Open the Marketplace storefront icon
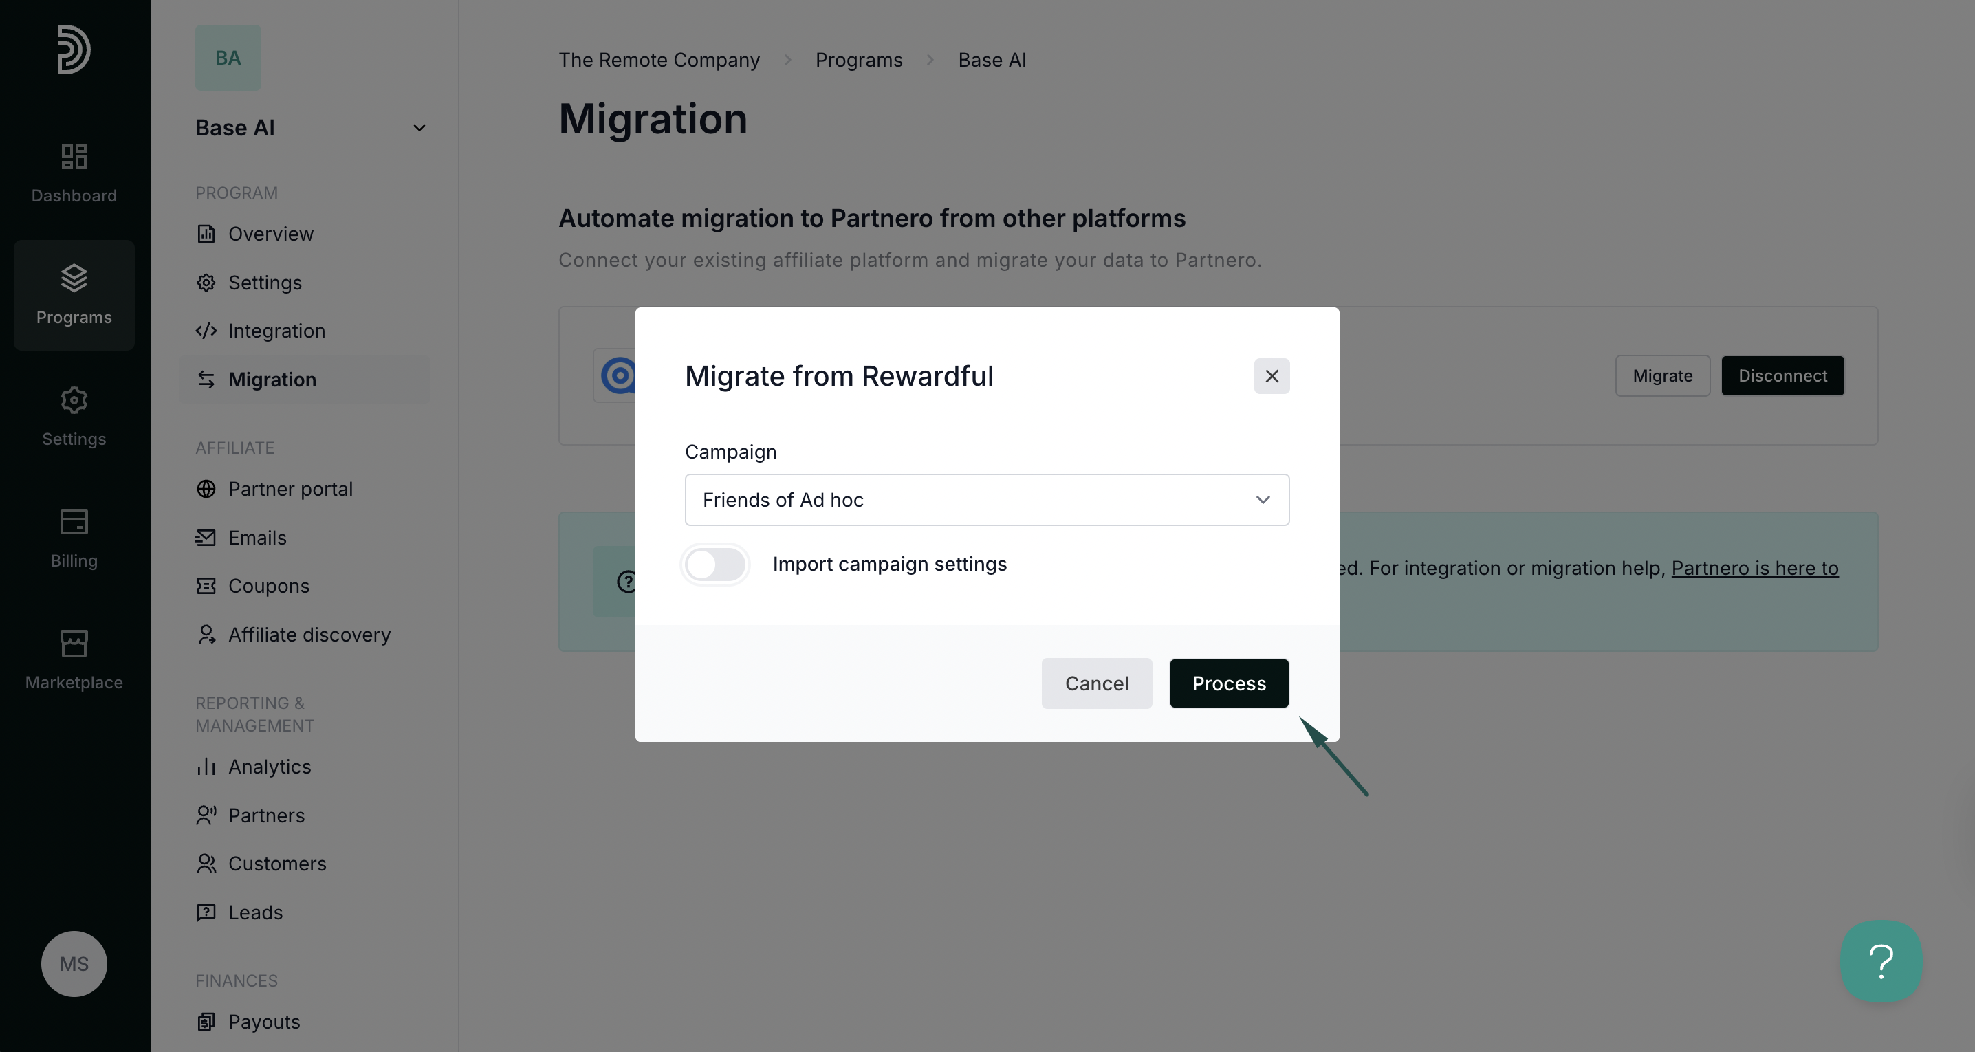1975x1052 pixels. (x=74, y=644)
